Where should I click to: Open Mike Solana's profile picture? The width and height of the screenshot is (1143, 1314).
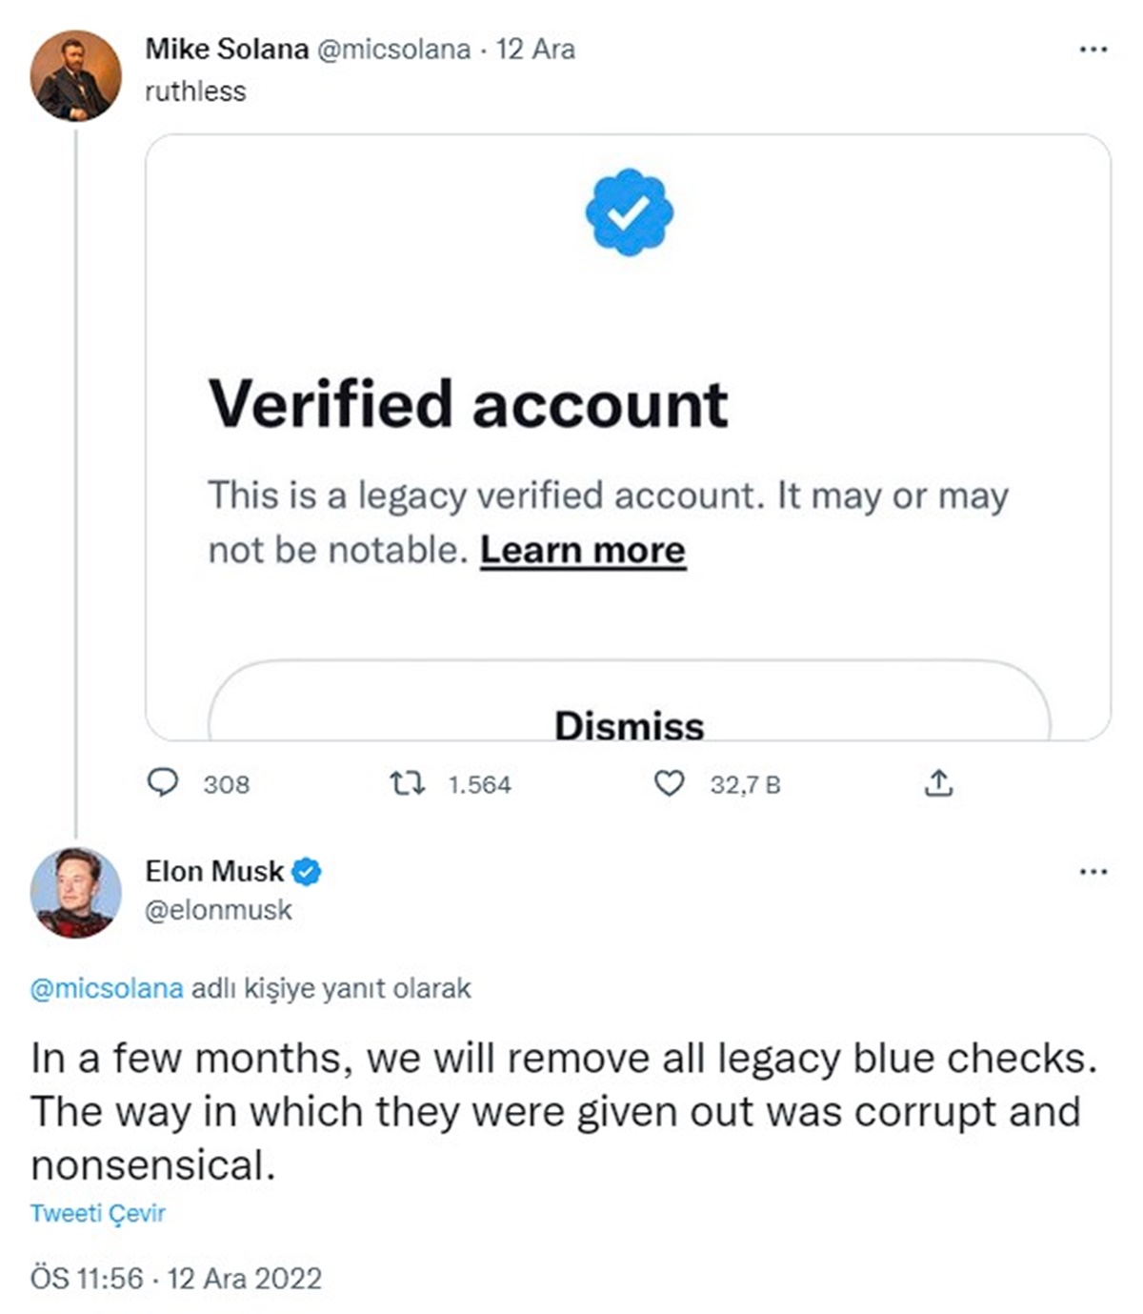click(x=76, y=73)
